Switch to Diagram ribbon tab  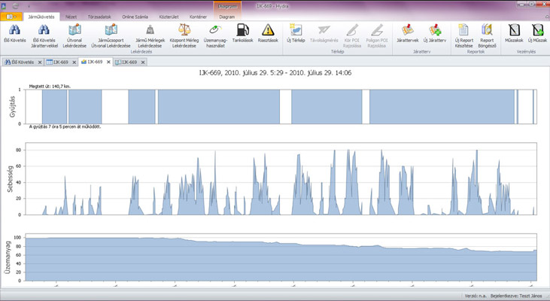pos(227,17)
